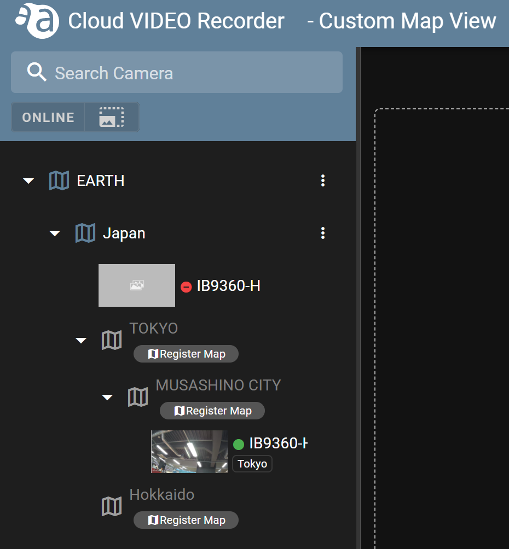Click the map icon next to Japan
This screenshot has height=549, width=509.
tap(85, 233)
